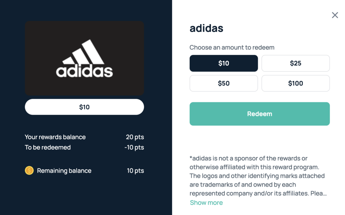Click the truncated 'Plea…' disclaimer line
The image size is (345, 215).
click(258, 193)
